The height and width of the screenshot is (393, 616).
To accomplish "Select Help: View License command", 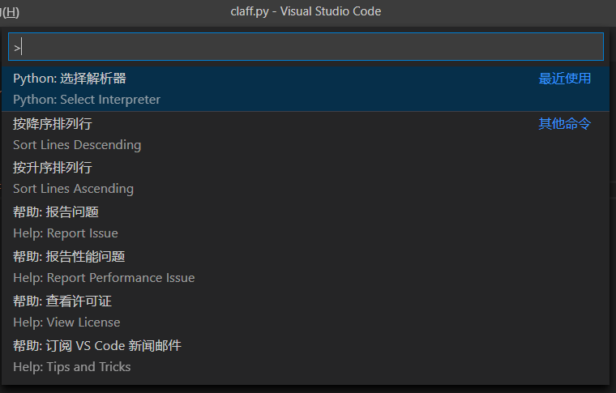I will (306, 311).
